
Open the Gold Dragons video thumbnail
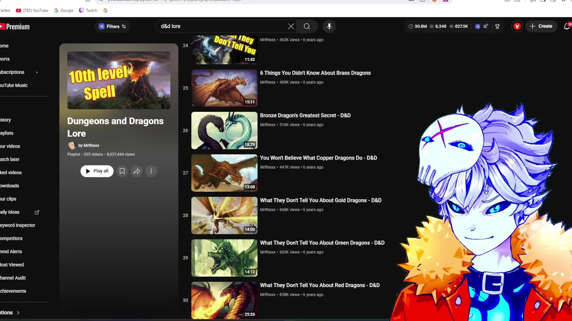pos(224,215)
